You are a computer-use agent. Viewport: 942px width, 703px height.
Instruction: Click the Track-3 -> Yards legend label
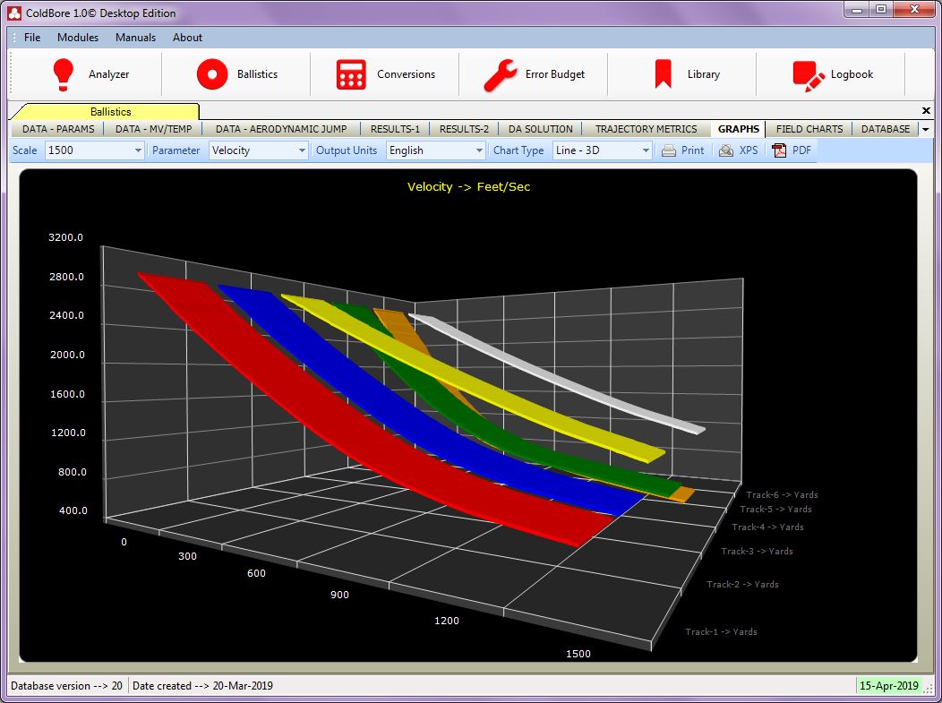(757, 551)
